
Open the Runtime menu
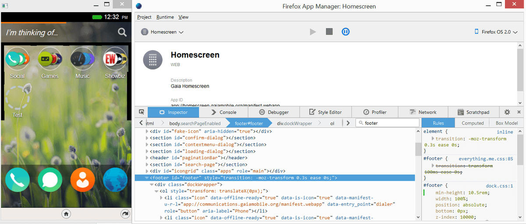(165, 17)
